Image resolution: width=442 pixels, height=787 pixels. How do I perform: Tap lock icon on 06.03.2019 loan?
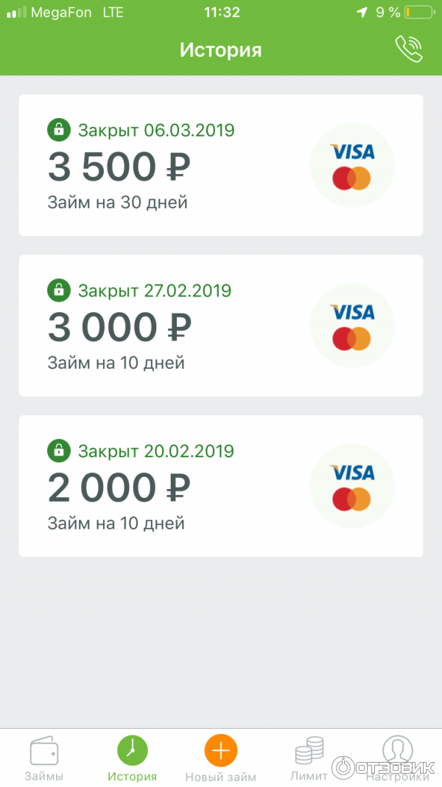click(x=59, y=131)
